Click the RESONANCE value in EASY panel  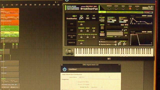tap(81, 31)
